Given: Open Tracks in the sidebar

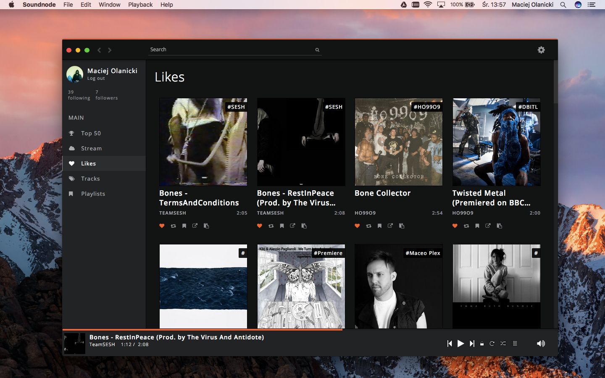Looking at the screenshot, I should pyautogui.click(x=104, y=178).
